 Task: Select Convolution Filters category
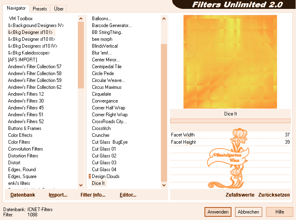(x=25, y=149)
